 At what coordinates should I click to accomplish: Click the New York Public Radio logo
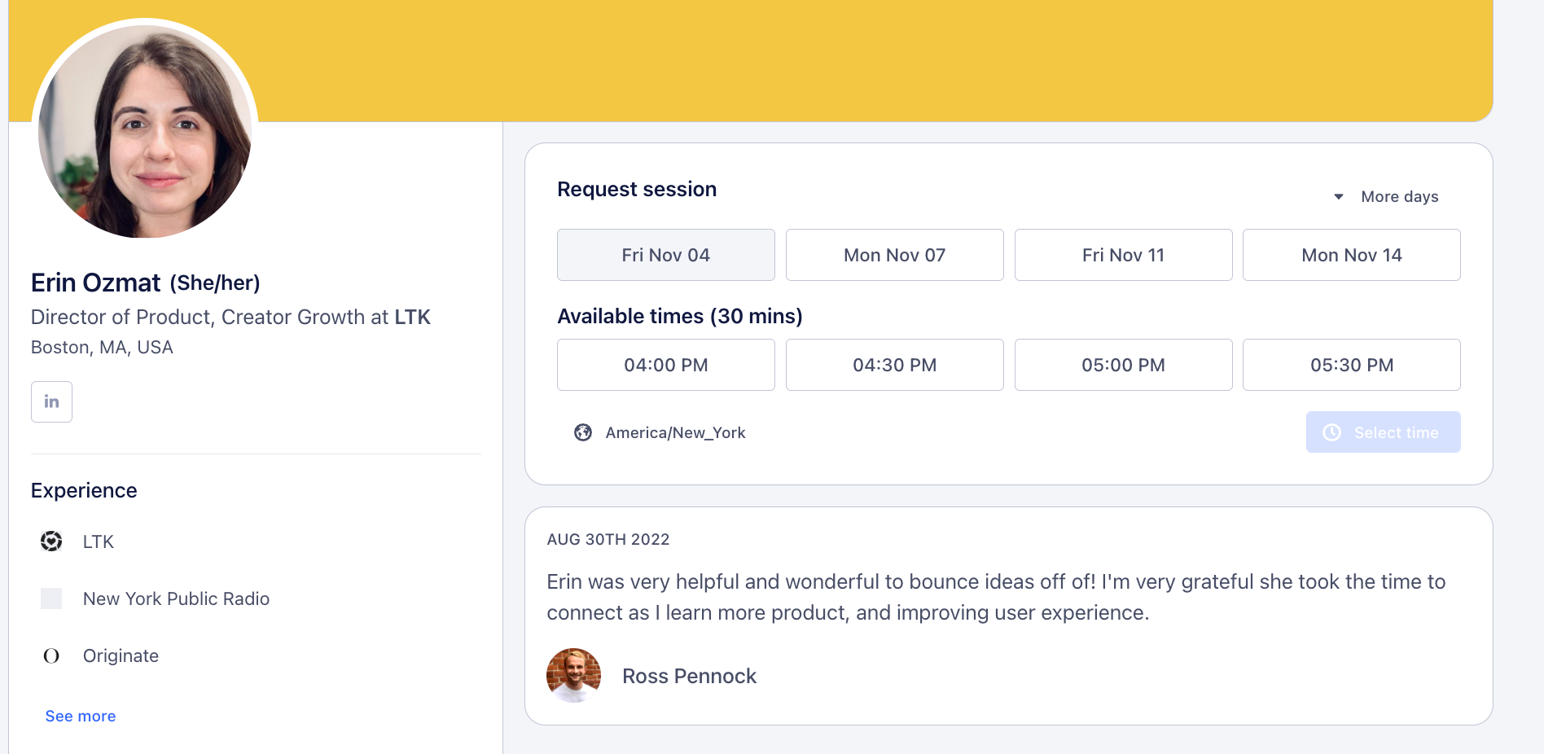coord(51,598)
